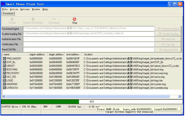Open the Options menu
This screenshot has width=185, height=116.
(25, 9)
